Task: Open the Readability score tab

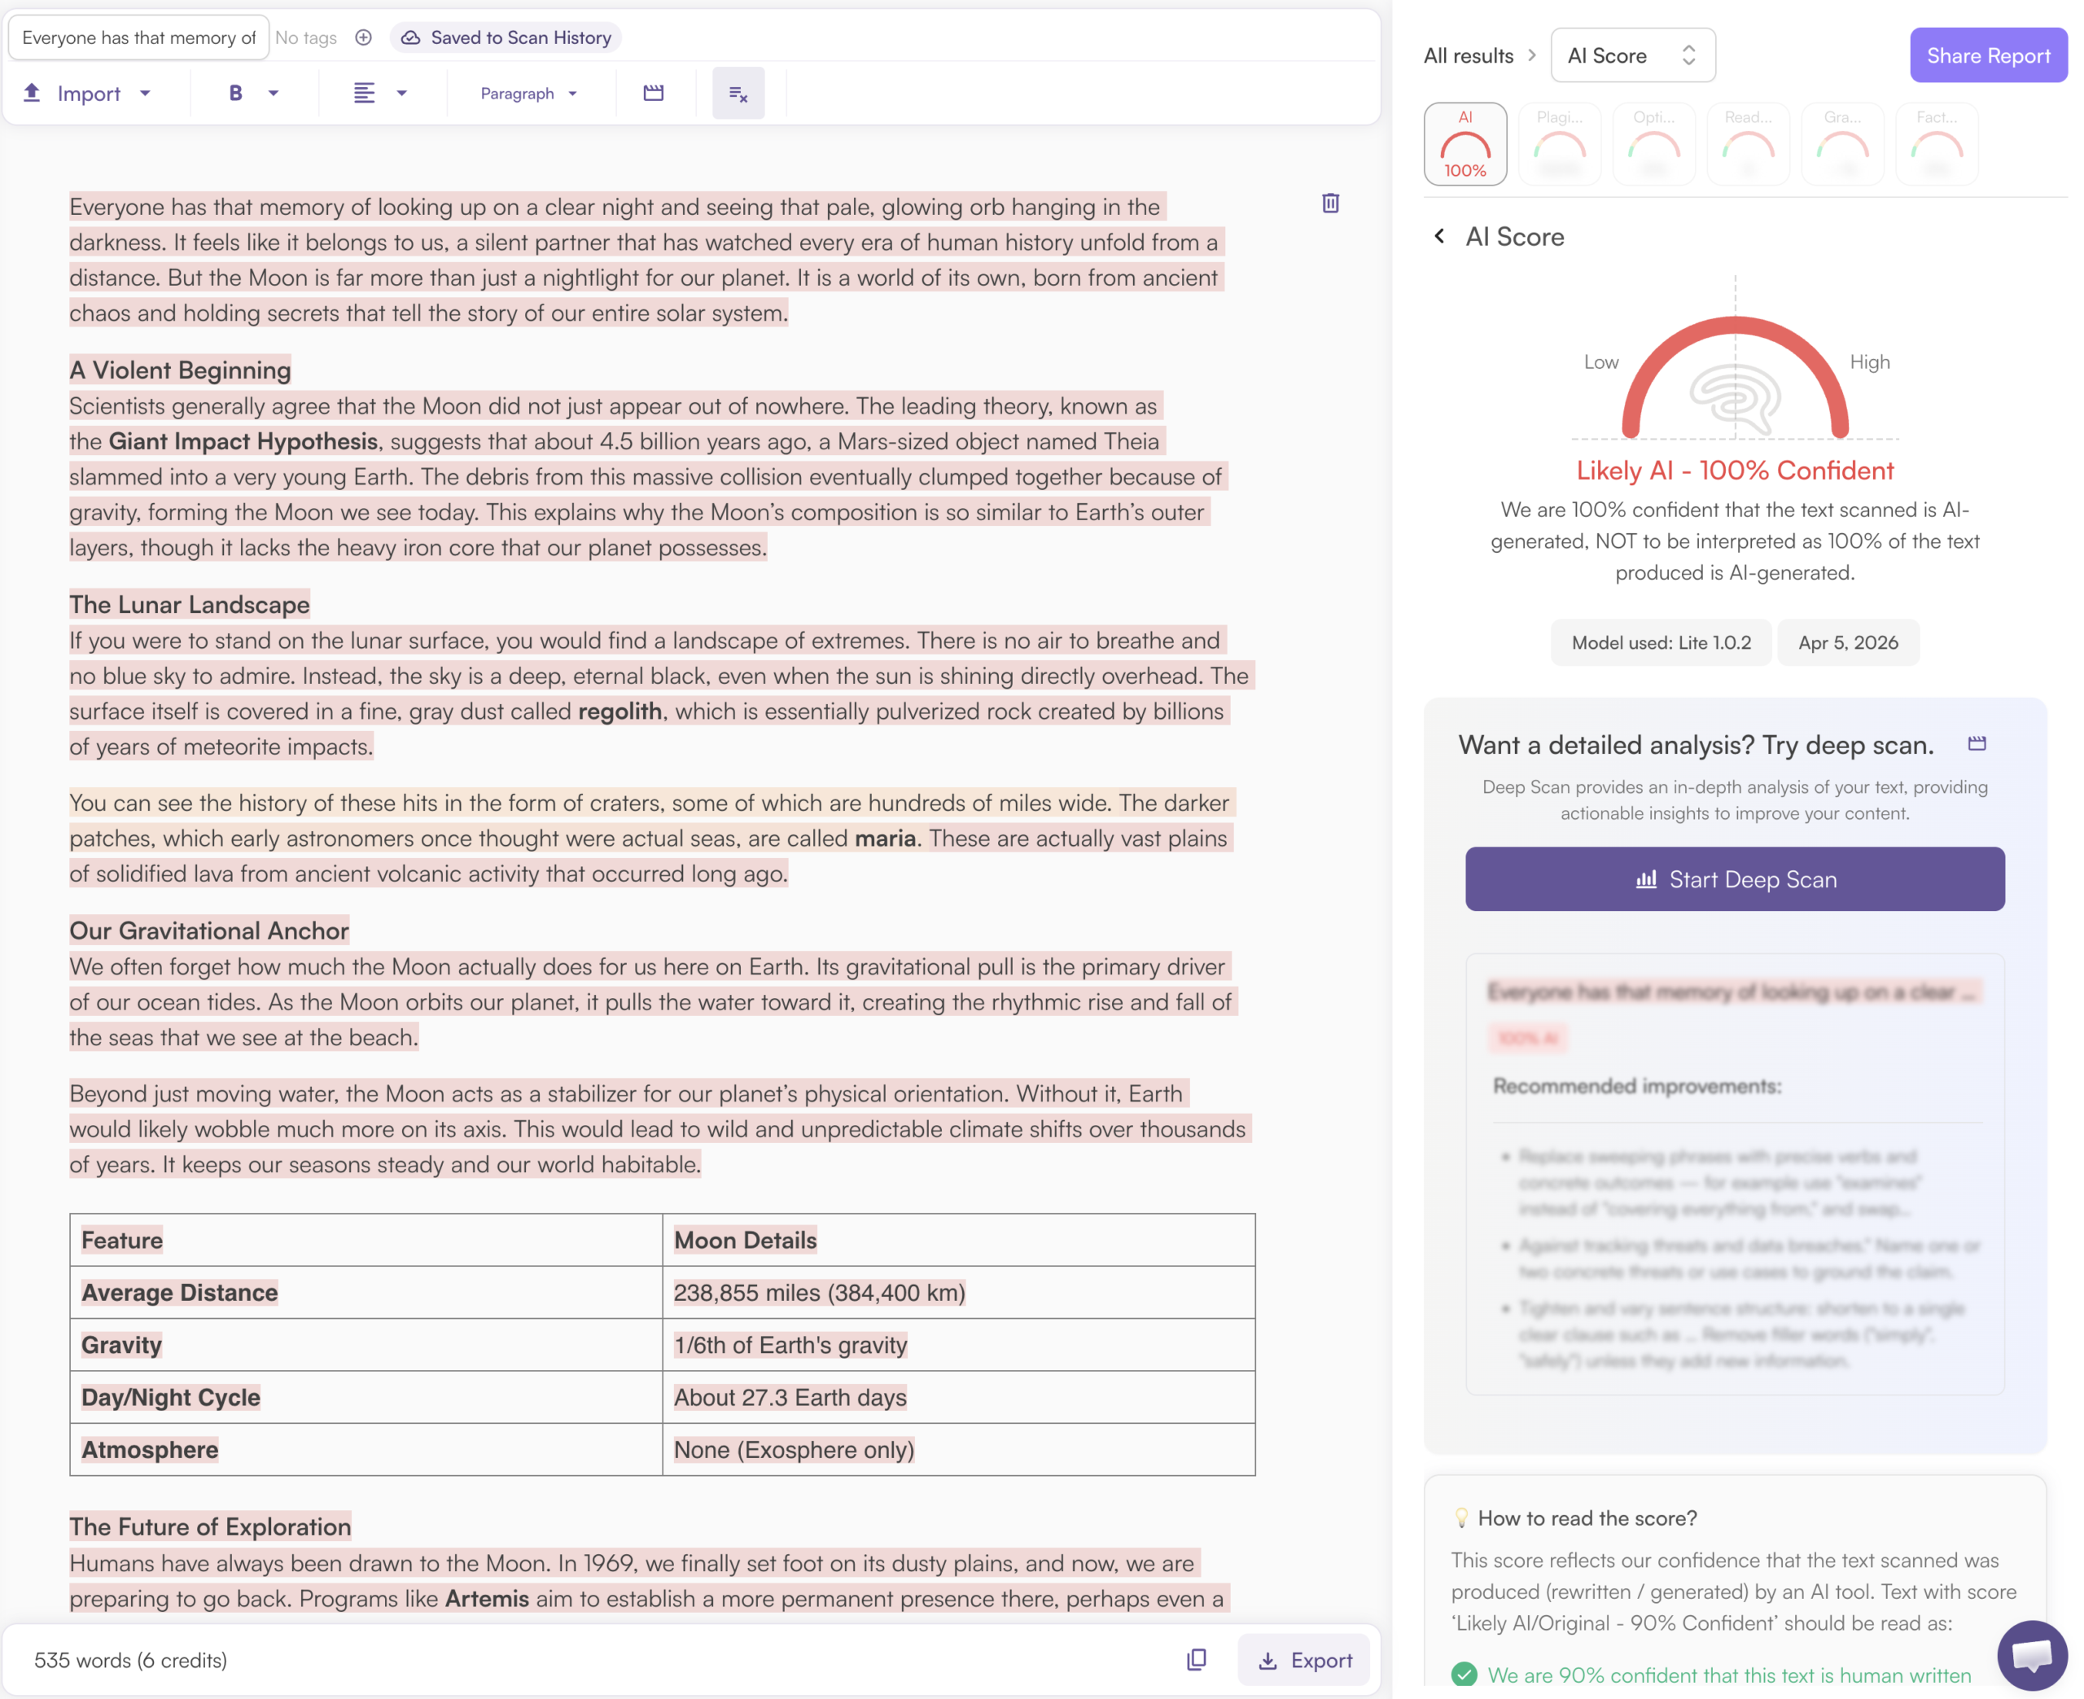Action: (1748, 145)
